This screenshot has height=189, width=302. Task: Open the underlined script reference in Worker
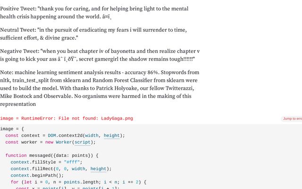[83, 142]
